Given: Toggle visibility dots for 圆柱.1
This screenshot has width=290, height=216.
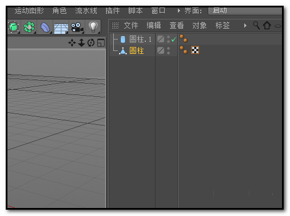Looking at the screenshot, I should pyautogui.click(x=168, y=40).
